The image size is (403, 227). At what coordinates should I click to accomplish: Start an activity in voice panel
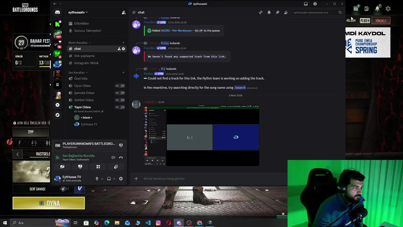coord(98,166)
